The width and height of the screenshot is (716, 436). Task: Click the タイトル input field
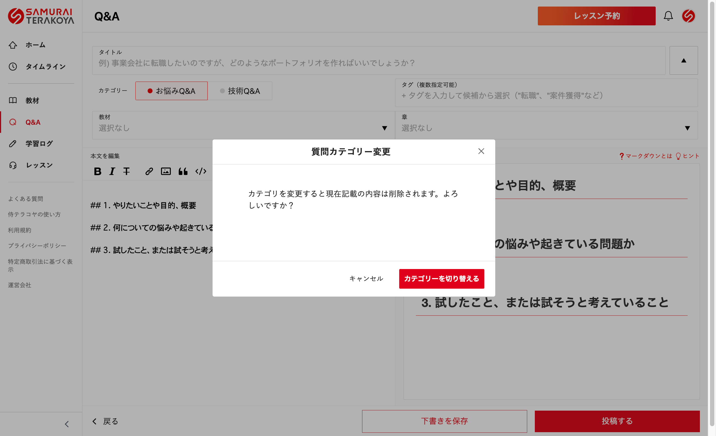point(378,63)
